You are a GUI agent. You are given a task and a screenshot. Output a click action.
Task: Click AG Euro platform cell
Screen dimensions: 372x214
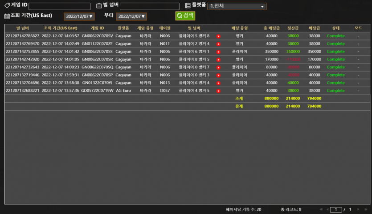[x=123, y=91]
